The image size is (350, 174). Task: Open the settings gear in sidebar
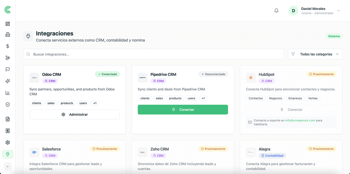(x=8, y=142)
